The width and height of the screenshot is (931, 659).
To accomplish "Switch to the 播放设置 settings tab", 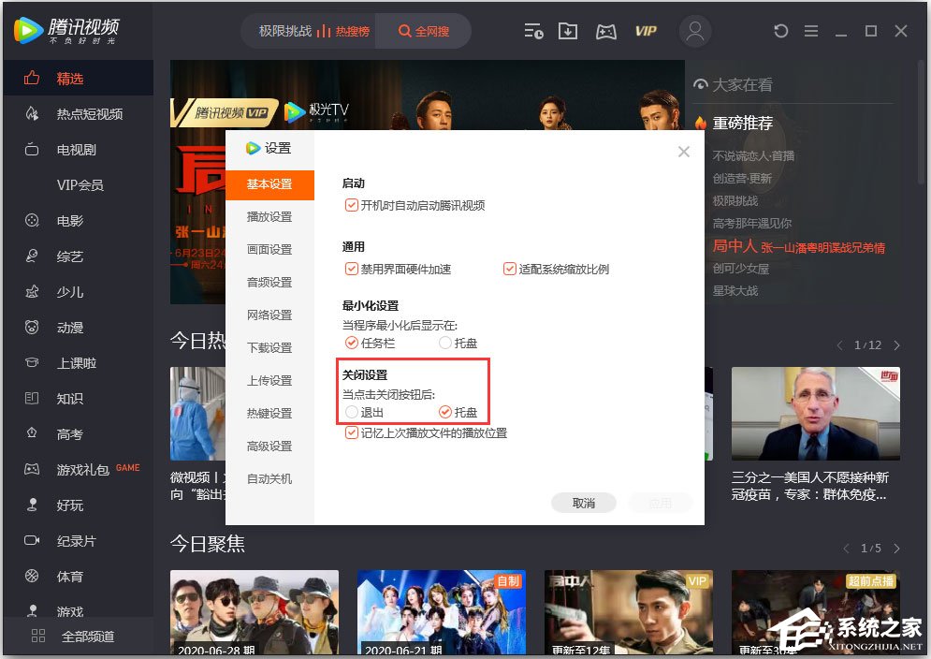I will pyautogui.click(x=270, y=217).
